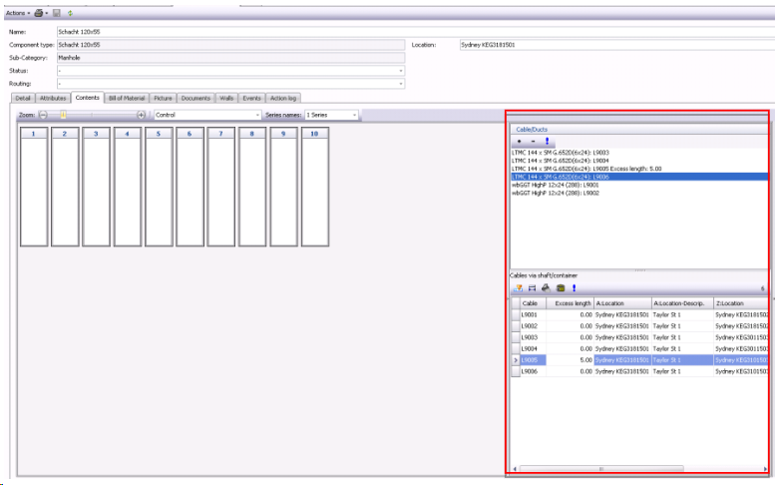Sort by Cable column header

click(533, 303)
